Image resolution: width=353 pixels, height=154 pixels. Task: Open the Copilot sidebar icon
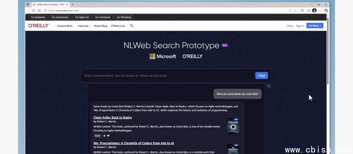coord(326,11)
